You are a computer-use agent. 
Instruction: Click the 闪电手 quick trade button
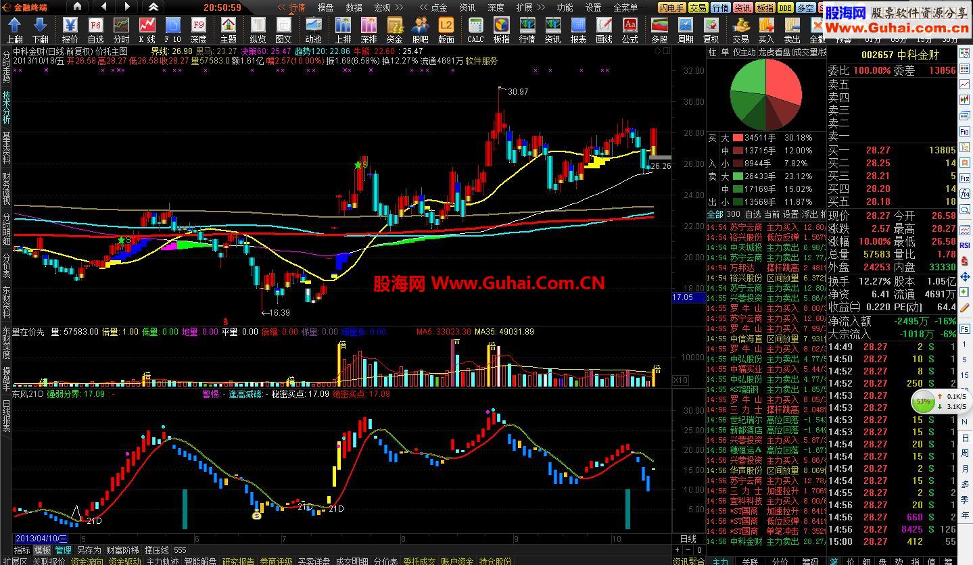pos(671,7)
